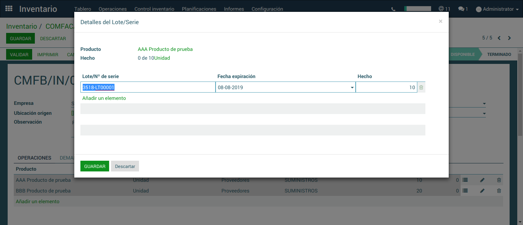The width and height of the screenshot is (523, 225).
Task: Expand the Fecha expiración dropdown
Action: tap(352, 88)
